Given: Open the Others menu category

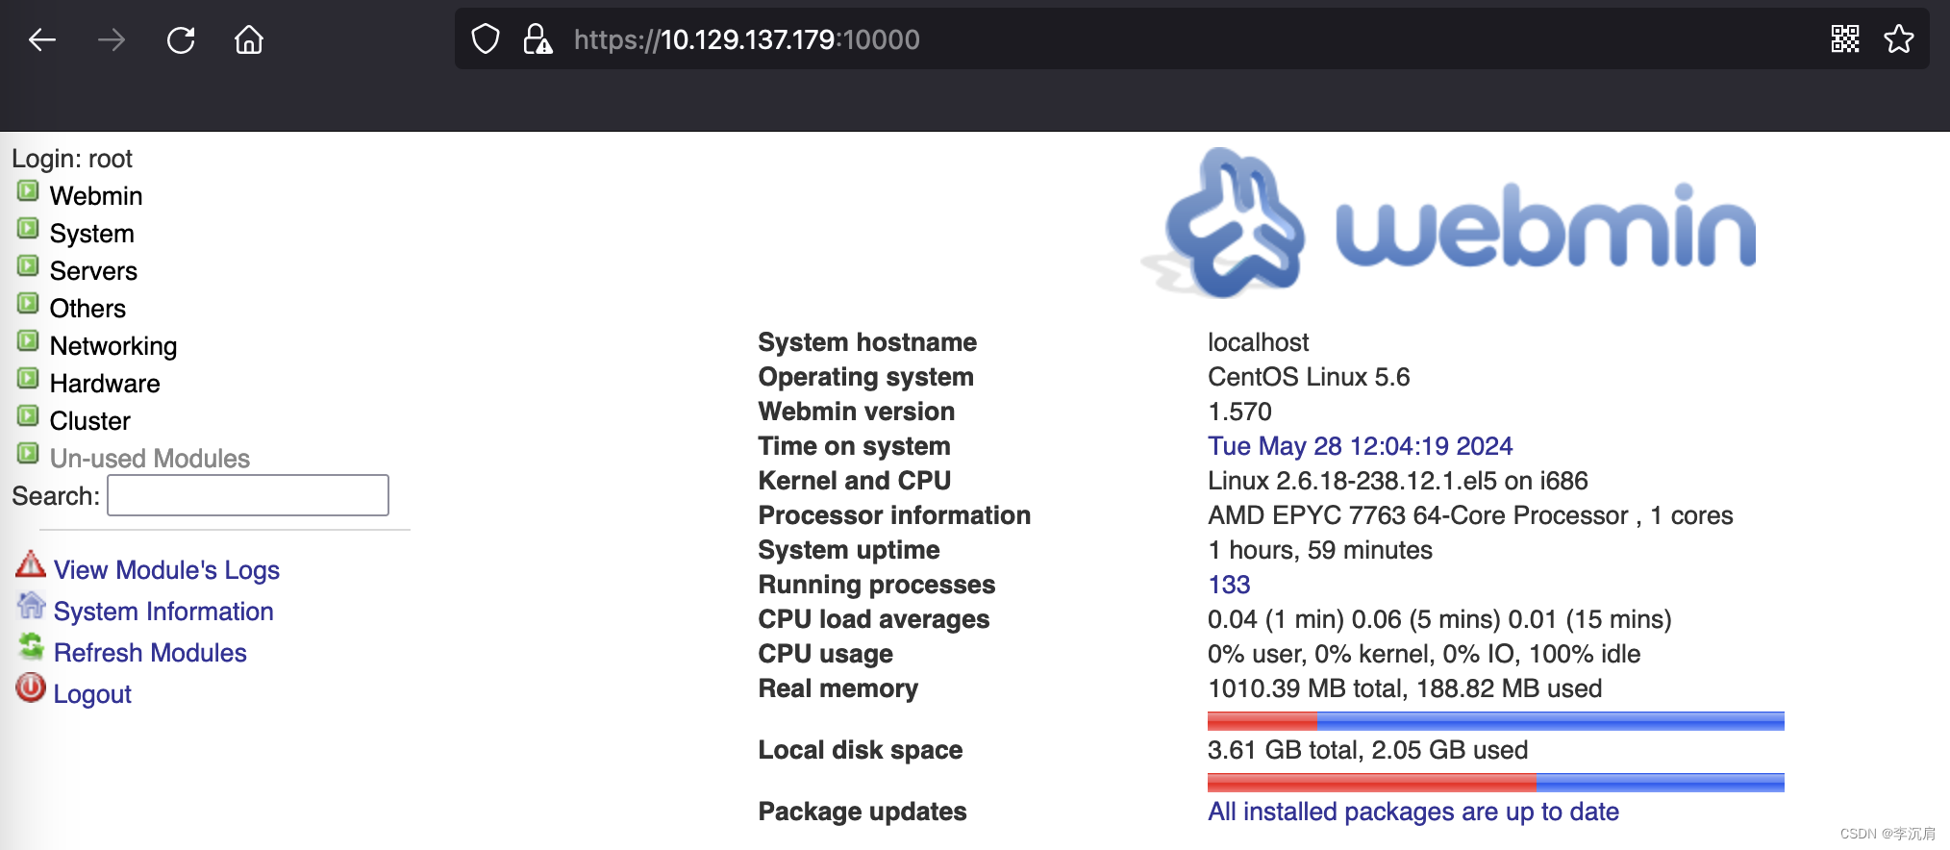Looking at the screenshot, I should pyautogui.click(x=87, y=309).
